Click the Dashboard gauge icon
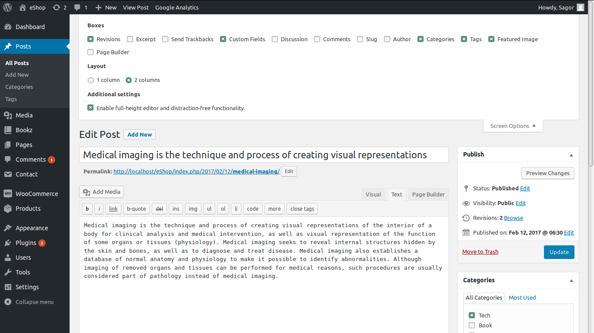594x333 pixels. point(8,27)
